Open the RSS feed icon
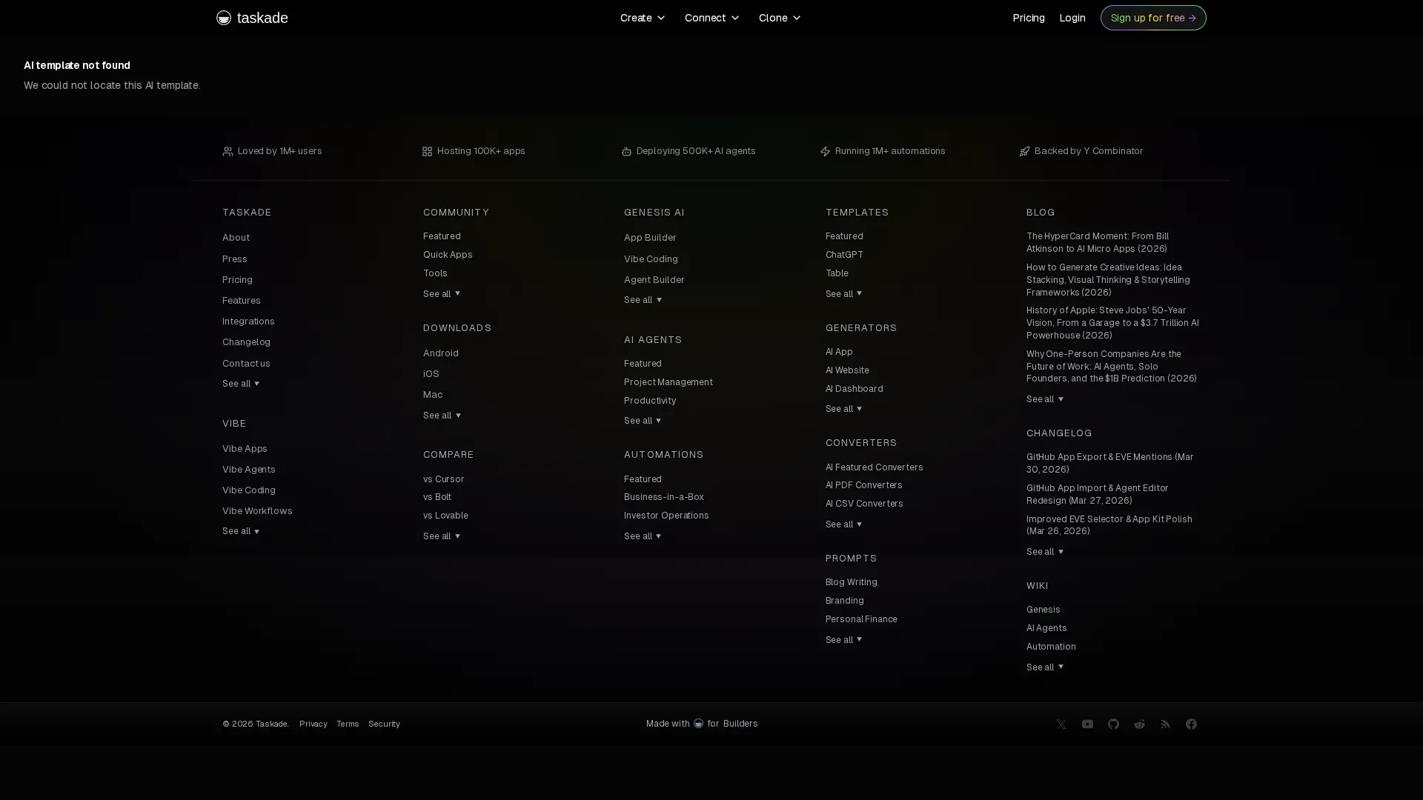This screenshot has height=800, width=1423. tap(1165, 724)
